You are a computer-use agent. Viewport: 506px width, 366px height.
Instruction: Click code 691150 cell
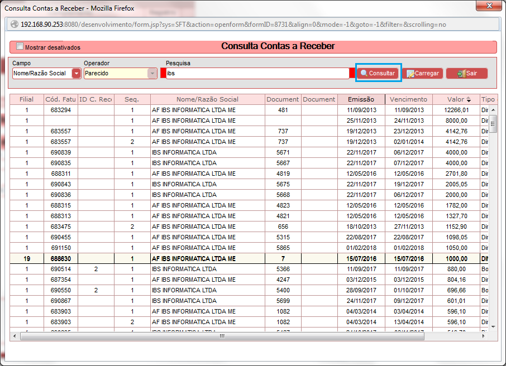[x=61, y=248]
